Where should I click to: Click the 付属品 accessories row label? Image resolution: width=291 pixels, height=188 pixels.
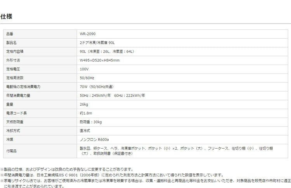coord(10,151)
